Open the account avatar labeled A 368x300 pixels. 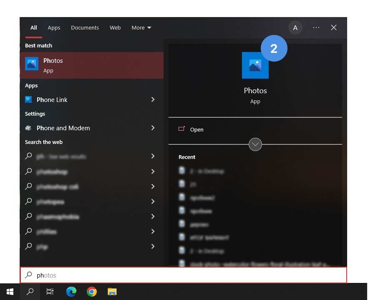295,27
